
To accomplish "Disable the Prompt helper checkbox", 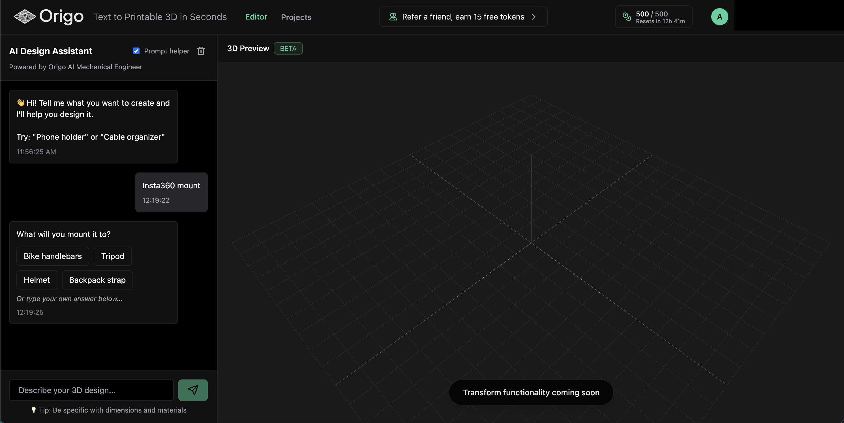I will pos(136,51).
